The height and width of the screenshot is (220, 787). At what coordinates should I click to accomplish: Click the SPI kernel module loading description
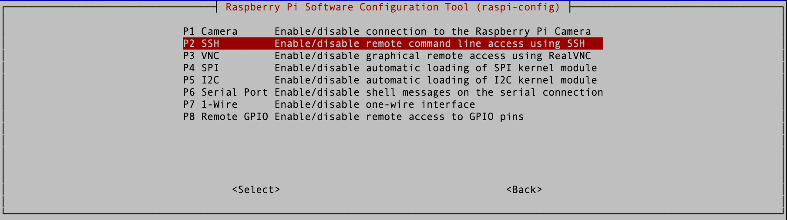pyautogui.click(x=436, y=68)
